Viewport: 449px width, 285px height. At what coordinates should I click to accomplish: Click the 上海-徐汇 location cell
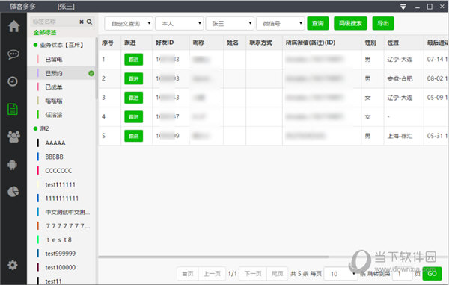tap(400, 136)
